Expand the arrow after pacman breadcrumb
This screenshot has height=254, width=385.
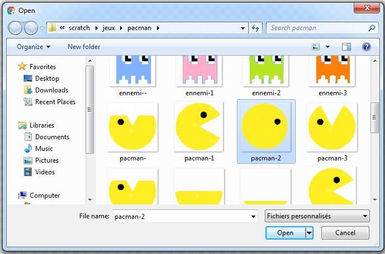pos(158,28)
